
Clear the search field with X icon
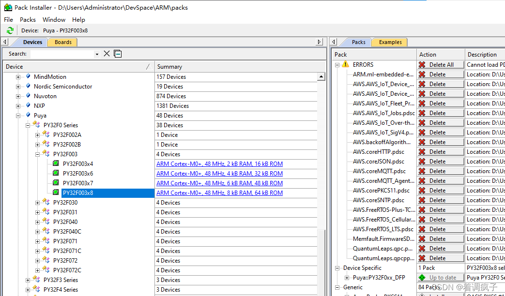(x=107, y=54)
